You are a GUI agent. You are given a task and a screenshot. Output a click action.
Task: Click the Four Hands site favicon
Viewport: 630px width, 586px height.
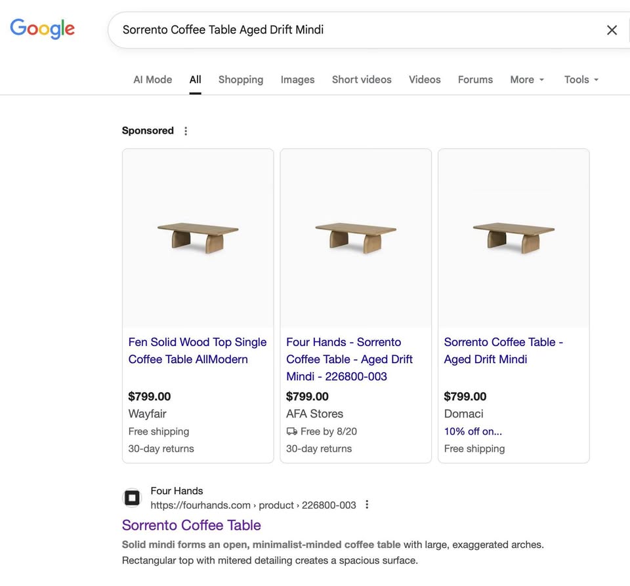coord(132,498)
